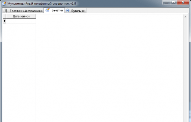This screenshot has width=191, height=122.
Task: Click the empty tab strip right of Будильник
Action: point(137,11)
